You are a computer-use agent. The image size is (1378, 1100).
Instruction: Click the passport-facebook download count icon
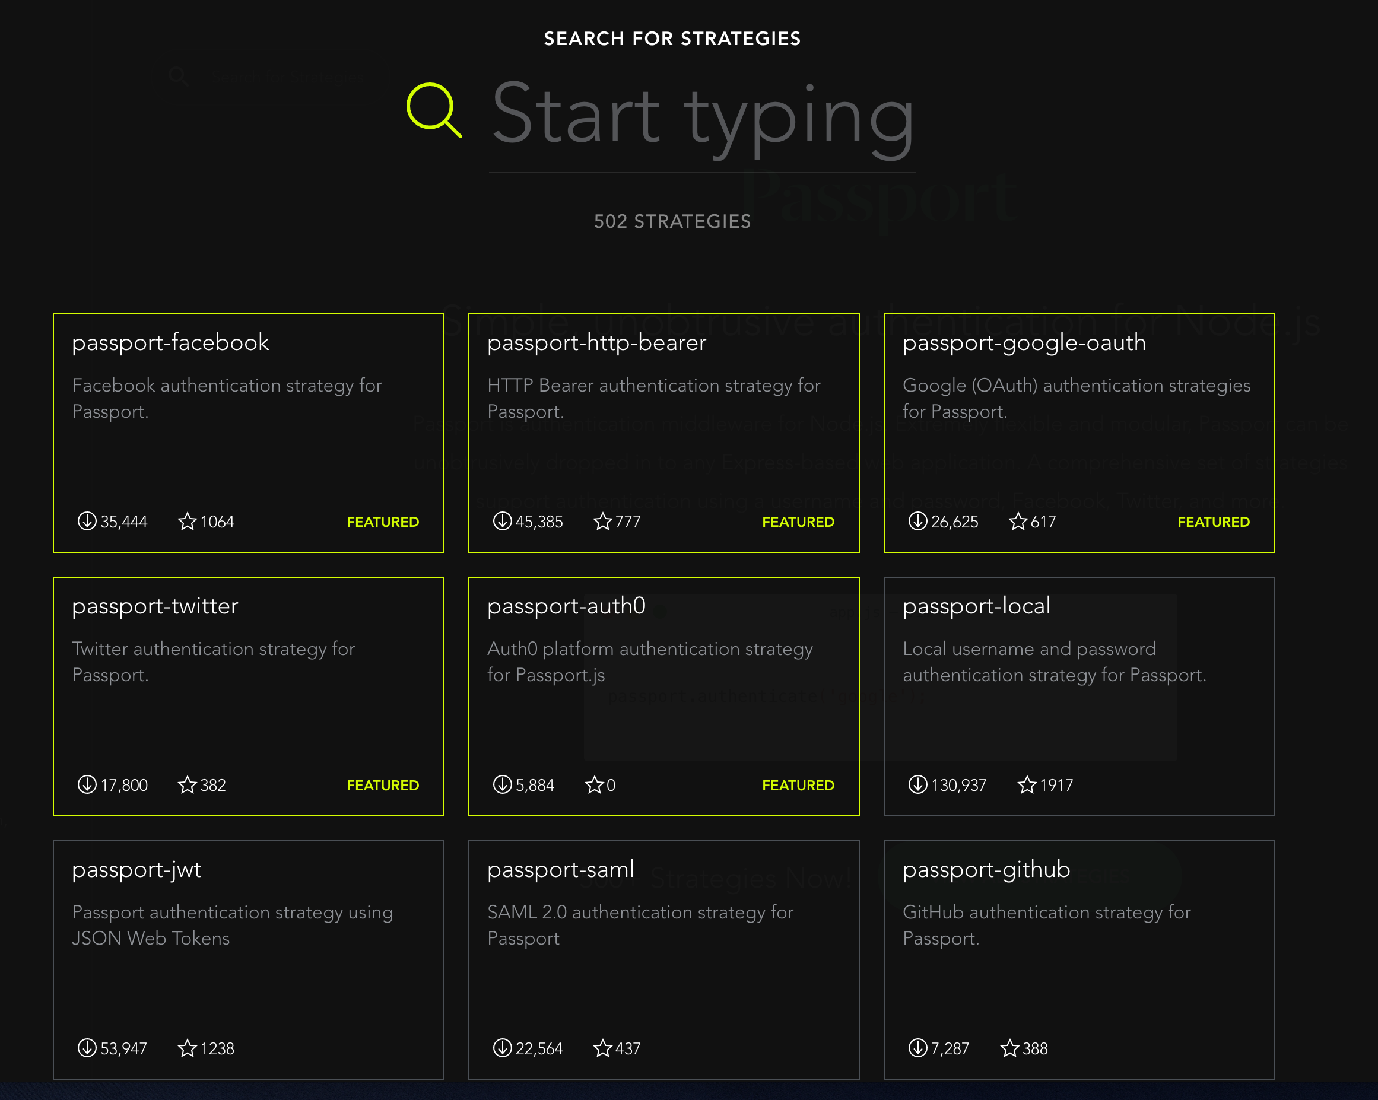coord(87,521)
